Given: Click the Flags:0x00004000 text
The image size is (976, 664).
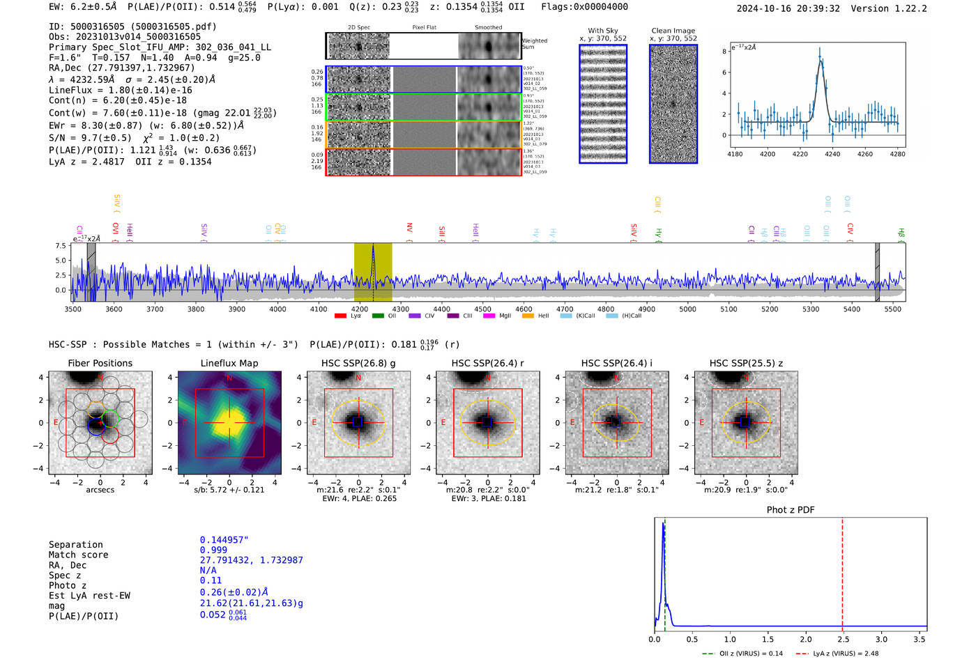Looking at the screenshot, I should 584,7.
